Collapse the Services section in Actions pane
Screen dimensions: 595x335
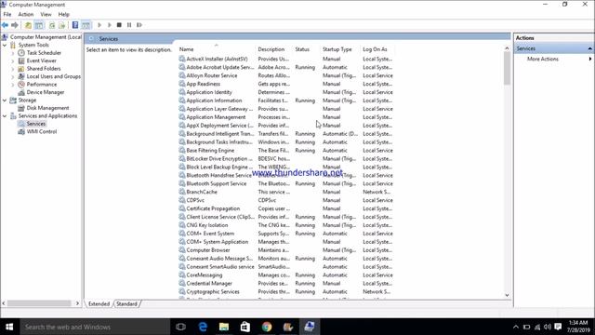click(589, 48)
